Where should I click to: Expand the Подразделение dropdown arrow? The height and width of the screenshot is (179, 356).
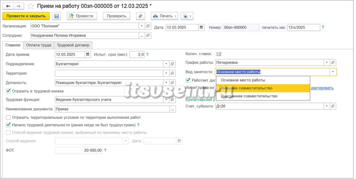166,64
